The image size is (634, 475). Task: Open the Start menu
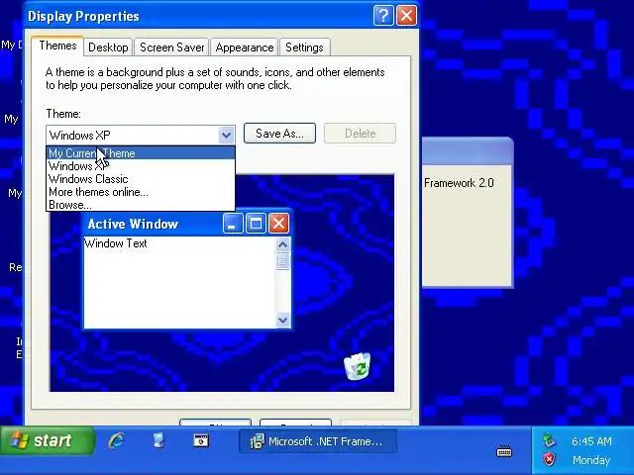pyautogui.click(x=48, y=440)
